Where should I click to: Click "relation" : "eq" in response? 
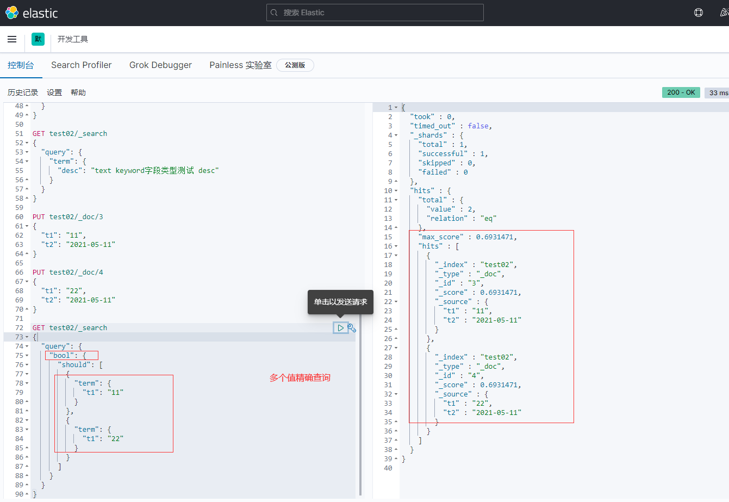[x=462, y=219]
